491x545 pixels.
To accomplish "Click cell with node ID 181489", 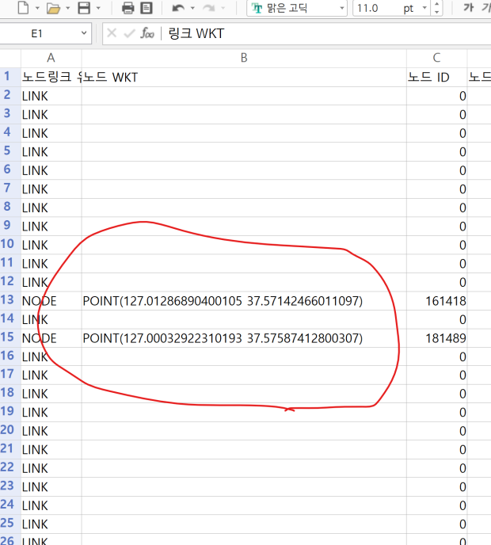I will tap(443, 338).
